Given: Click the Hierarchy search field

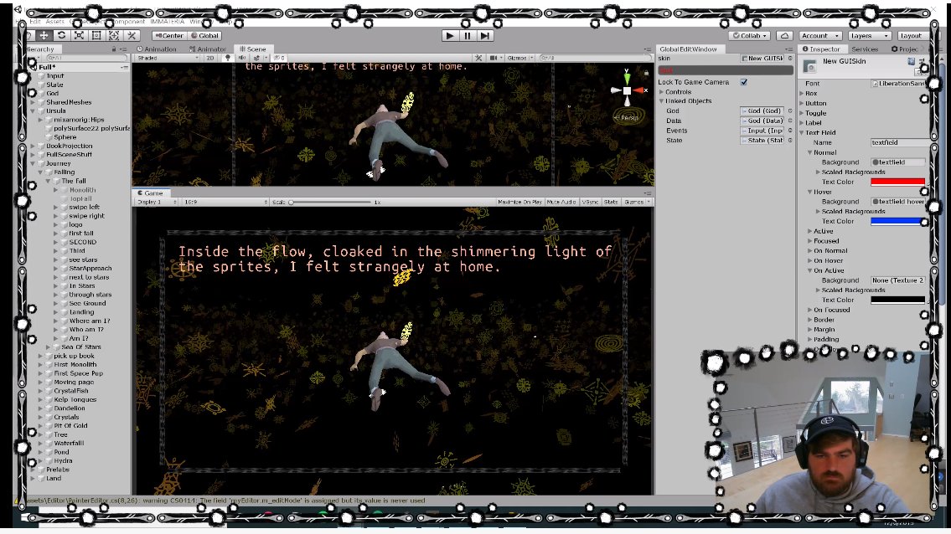Looking at the screenshot, I should [x=85, y=59].
